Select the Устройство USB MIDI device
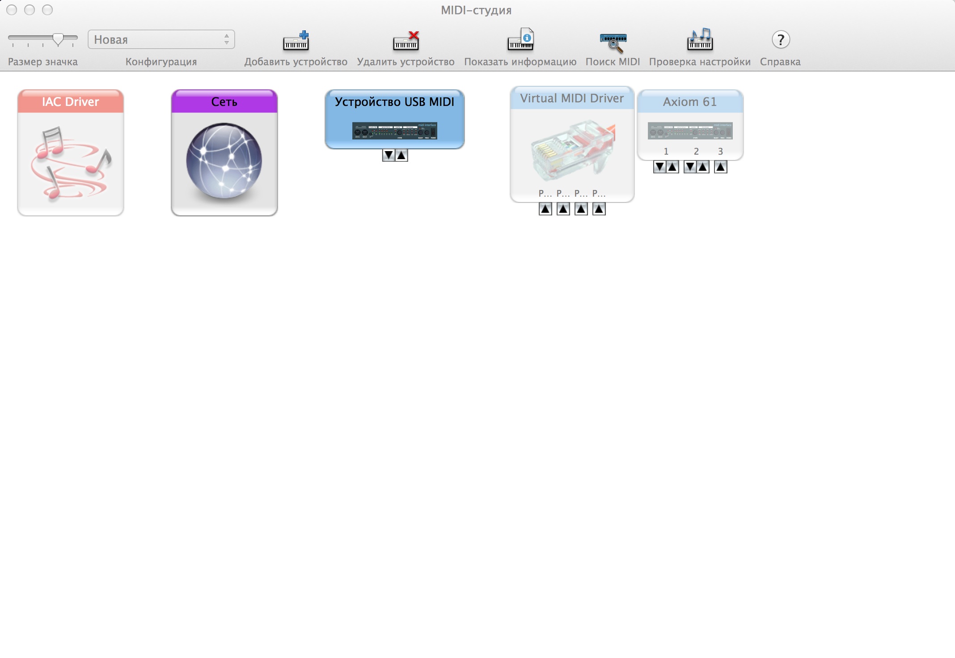The height and width of the screenshot is (658, 955). (395, 119)
